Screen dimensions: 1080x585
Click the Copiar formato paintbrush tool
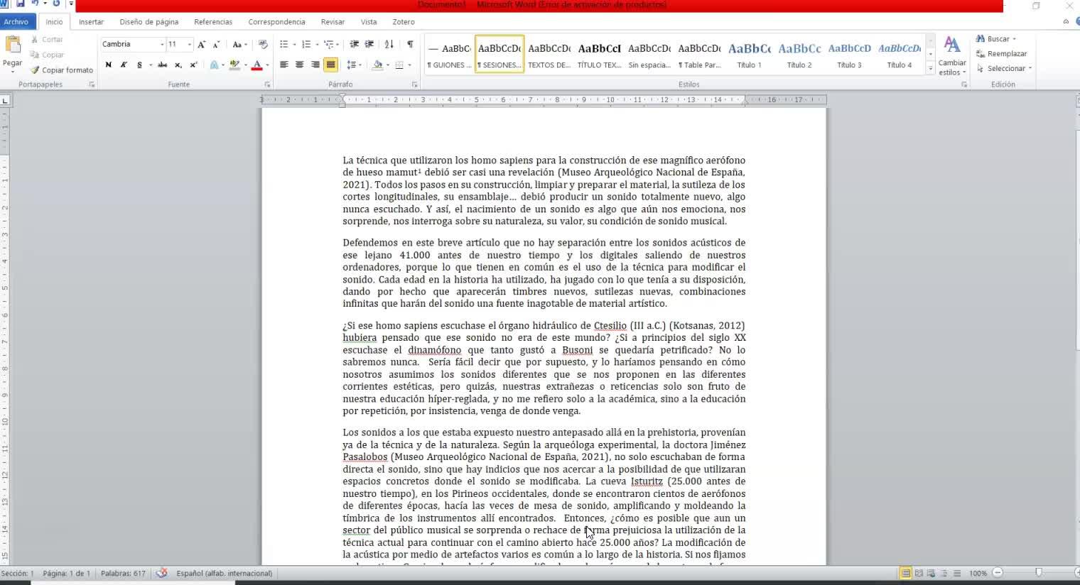click(62, 70)
